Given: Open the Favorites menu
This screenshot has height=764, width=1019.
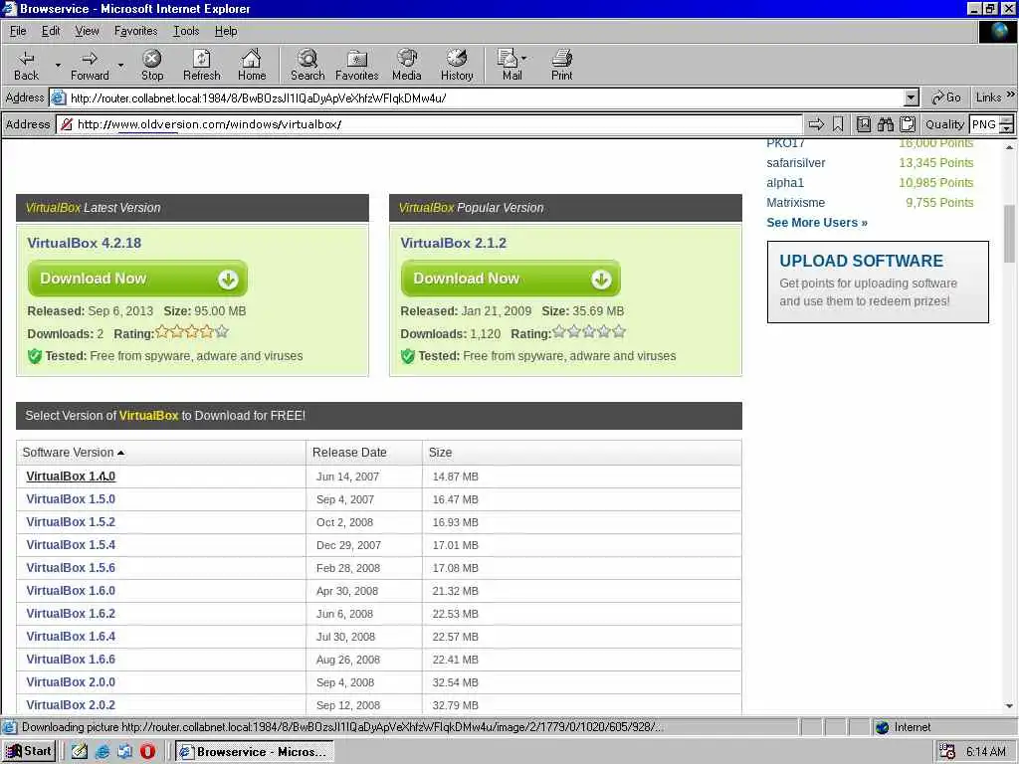Looking at the screenshot, I should pos(135,31).
